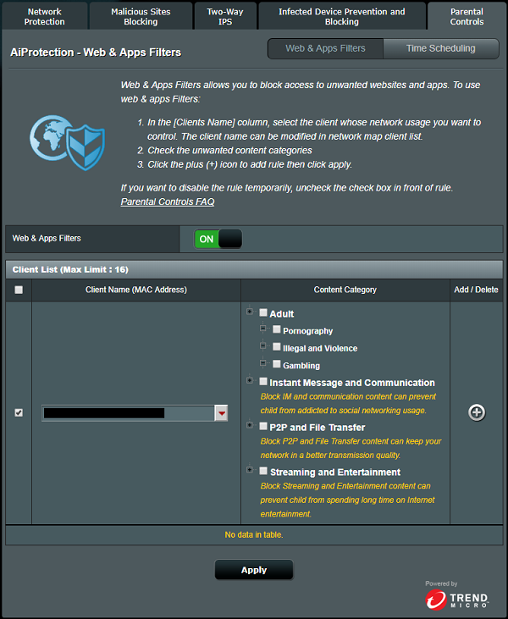Enable P2P and File Transfer blocking
The height and width of the screenshot is (619, 508).
pyautogui.click(x=263, y=427)
